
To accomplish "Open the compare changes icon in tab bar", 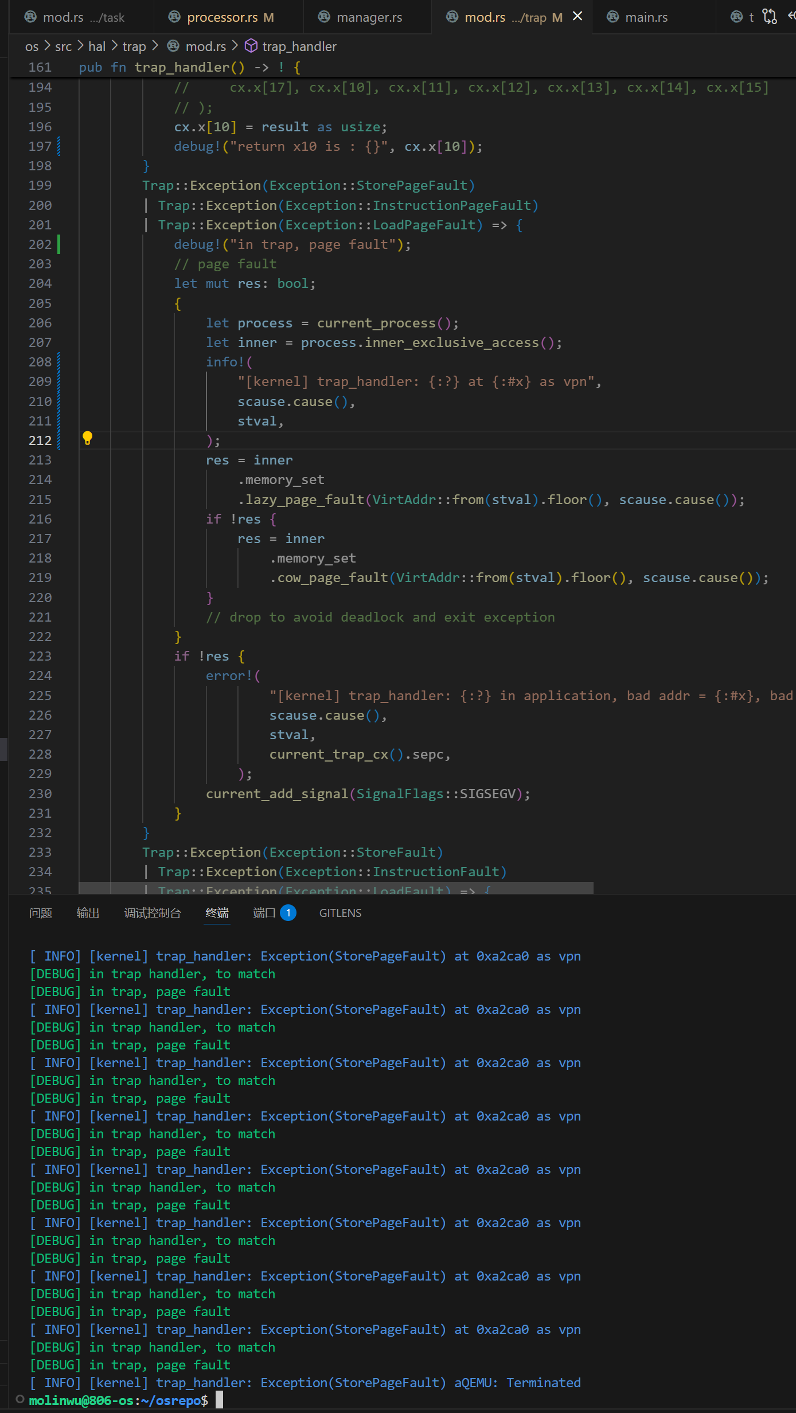I will pos(770,17).
